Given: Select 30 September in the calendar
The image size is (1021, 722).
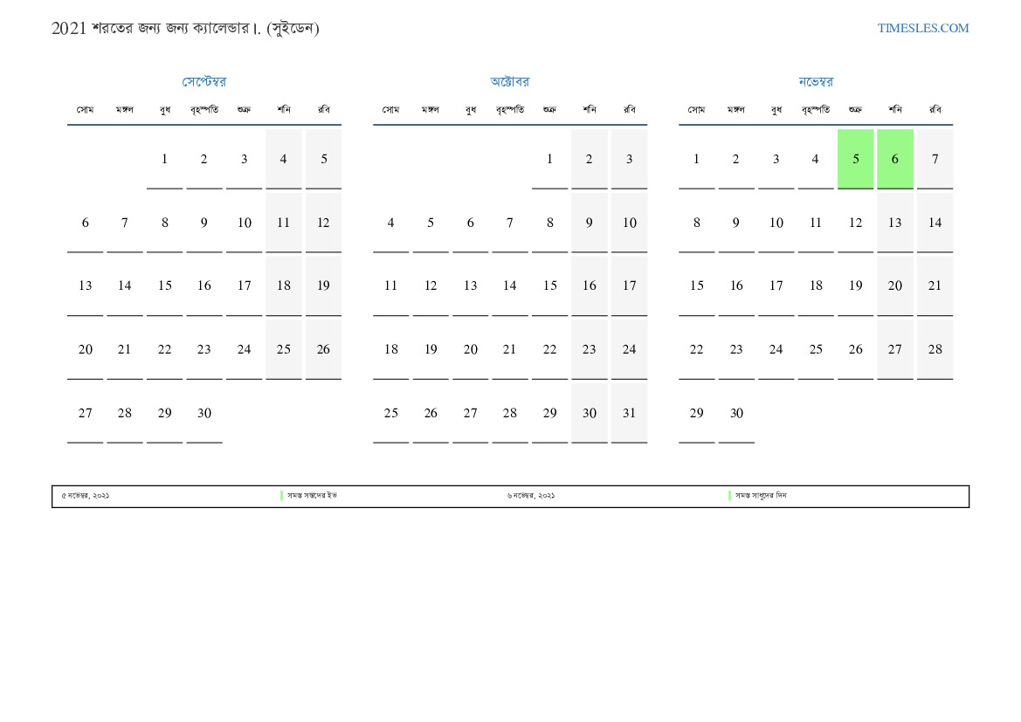Looking at the screenshot, I should click(x=204, y=413).
